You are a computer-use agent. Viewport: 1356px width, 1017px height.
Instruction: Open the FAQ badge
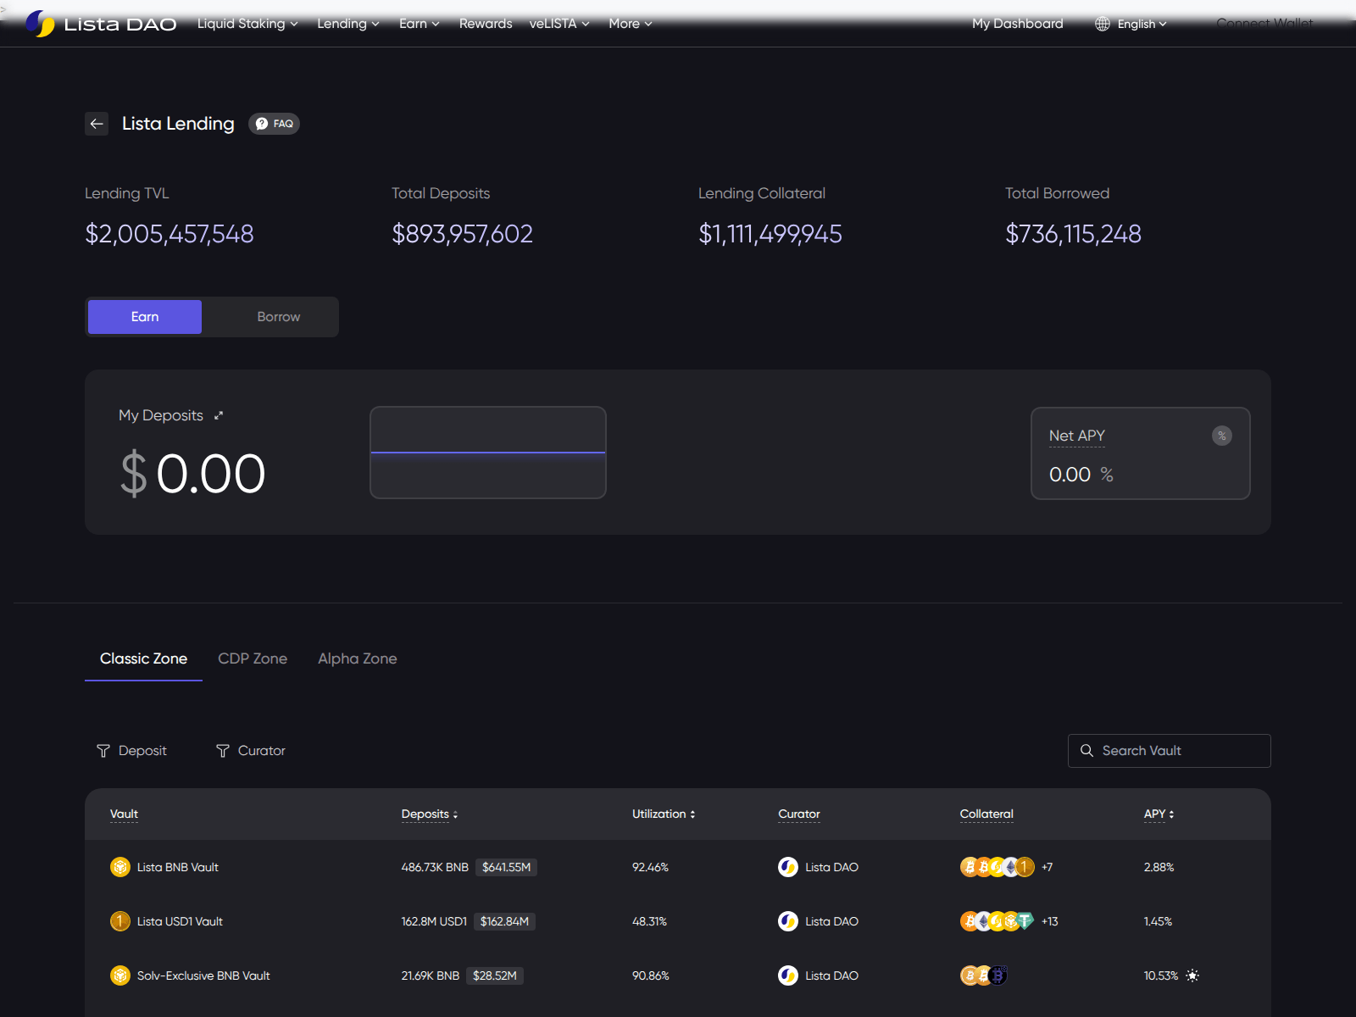(x=274, y=124)
